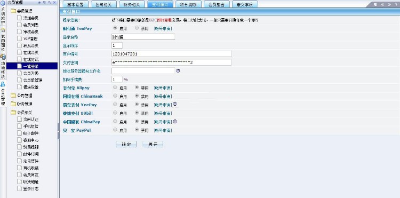
Task: Switch to the 公司相关 tab
Action: click(103, 4)
